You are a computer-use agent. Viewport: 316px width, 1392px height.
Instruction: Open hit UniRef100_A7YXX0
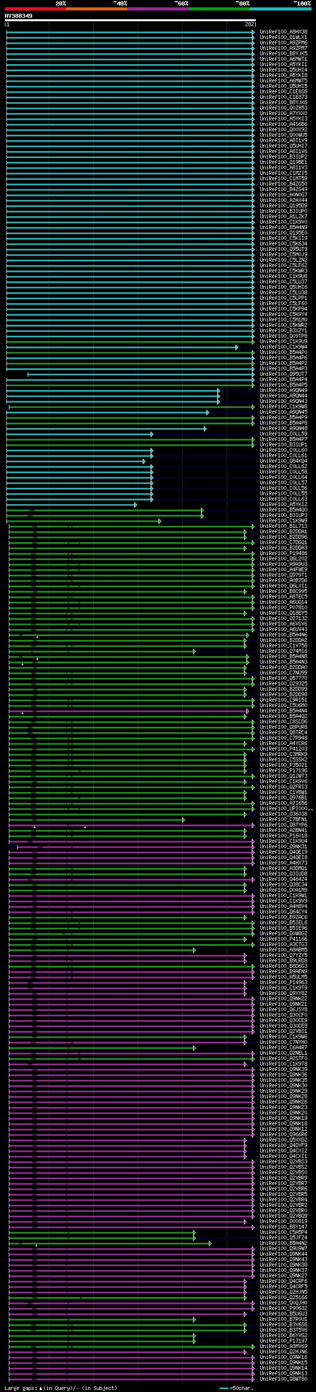283,113
